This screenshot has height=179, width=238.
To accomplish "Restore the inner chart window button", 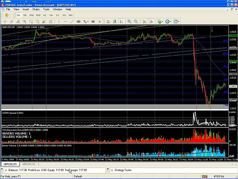I will 232,10.
